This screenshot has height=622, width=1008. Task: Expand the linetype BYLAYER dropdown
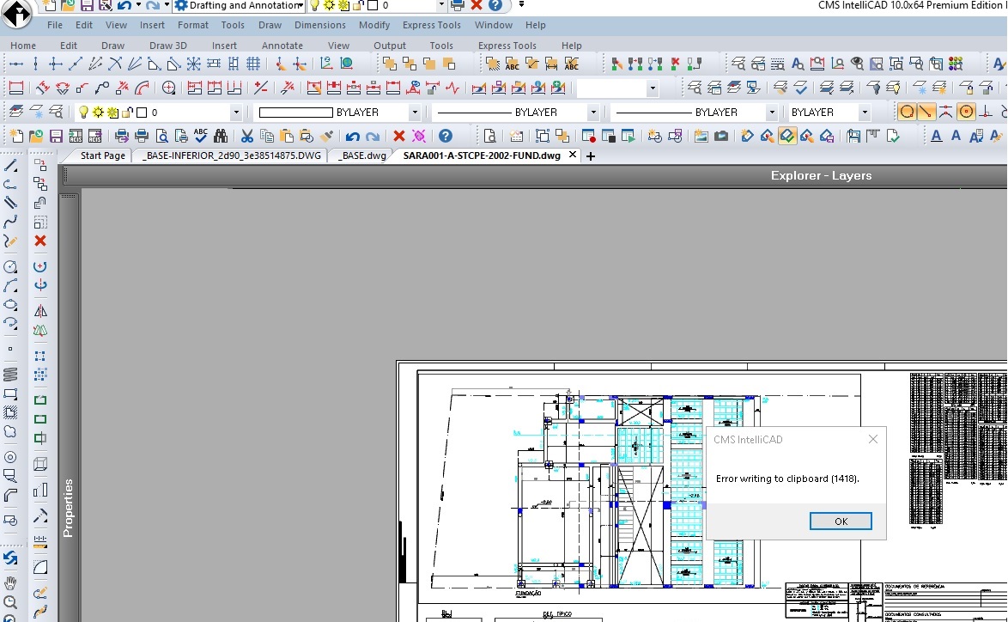click(x=593, y=112)
